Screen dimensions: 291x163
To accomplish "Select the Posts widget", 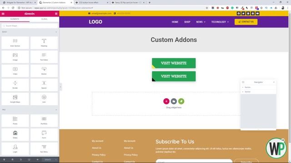I will point(15,121).
